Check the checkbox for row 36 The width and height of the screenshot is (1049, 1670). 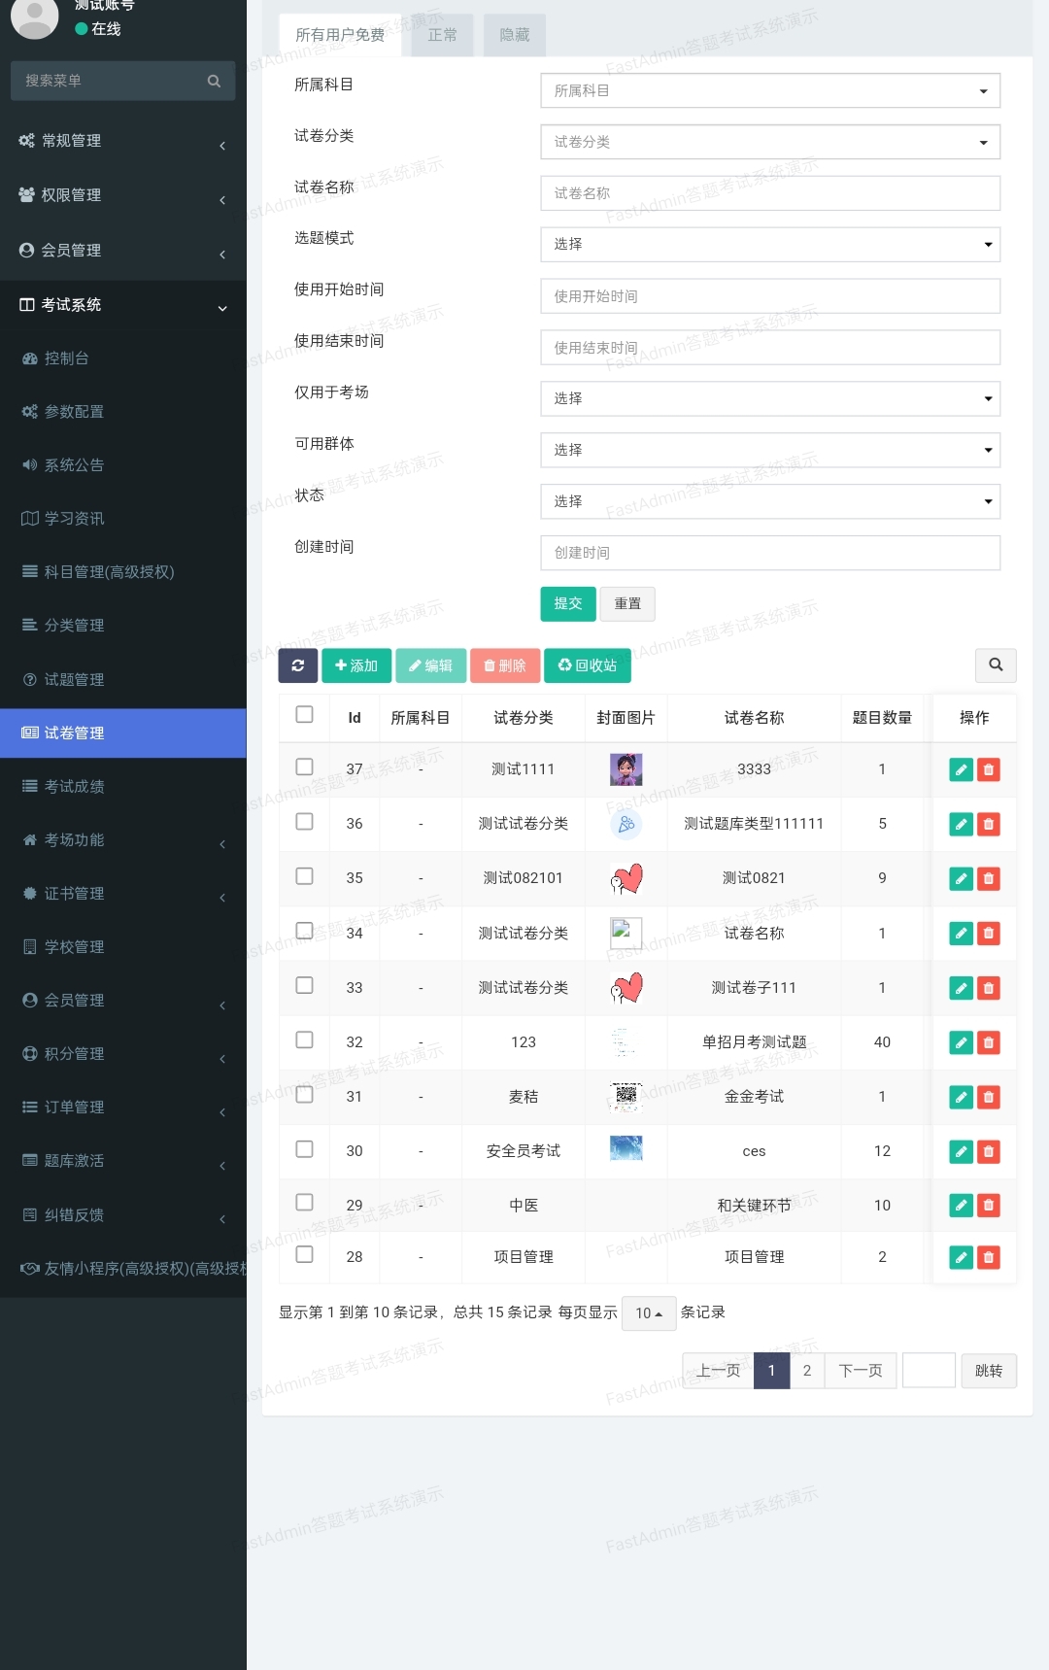coord(304,821)
